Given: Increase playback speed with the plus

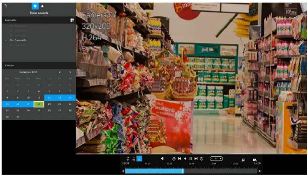Looking at the screenshot, I should (x=220, y=159).
